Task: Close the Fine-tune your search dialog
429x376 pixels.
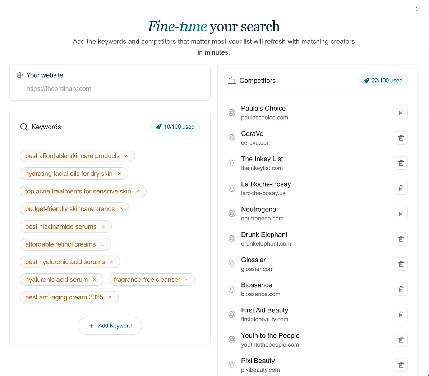Action: 418,9
